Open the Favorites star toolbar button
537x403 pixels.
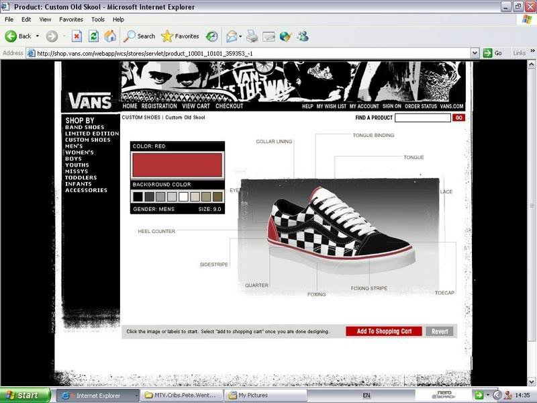[180, 36]
